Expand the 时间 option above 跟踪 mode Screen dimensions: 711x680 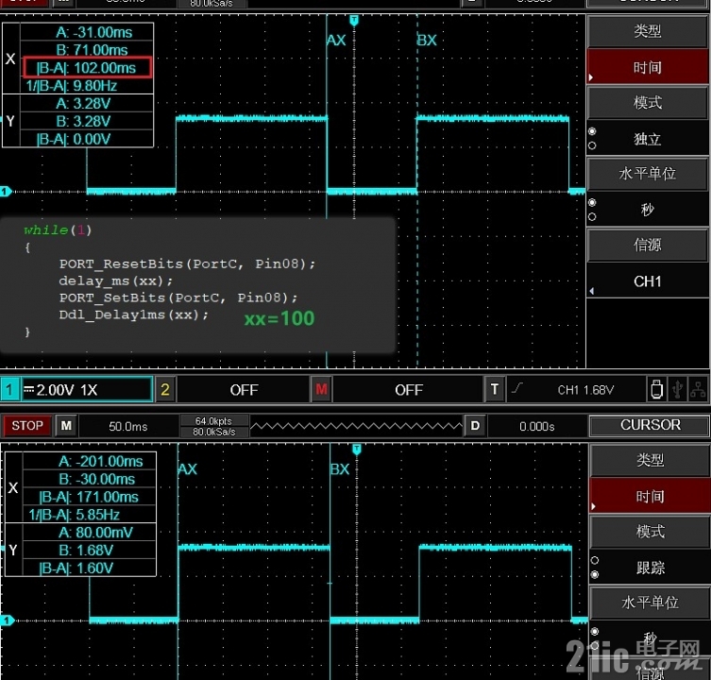[650, 496]
